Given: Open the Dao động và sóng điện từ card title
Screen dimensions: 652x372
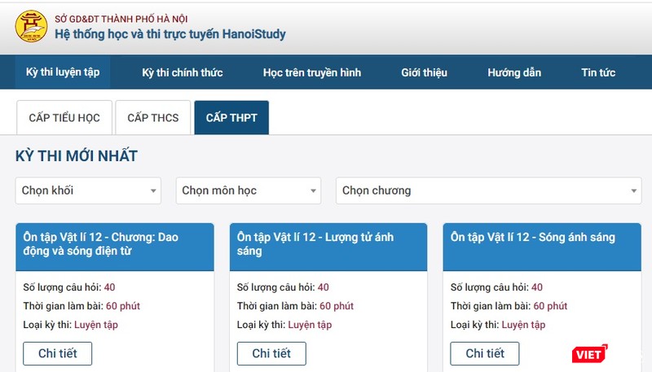Looking at the screenshot, I should tap(102, 244).
